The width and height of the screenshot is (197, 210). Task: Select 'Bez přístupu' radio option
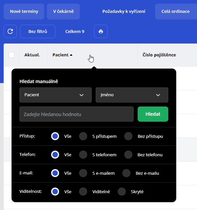click(x=128, y=136)
